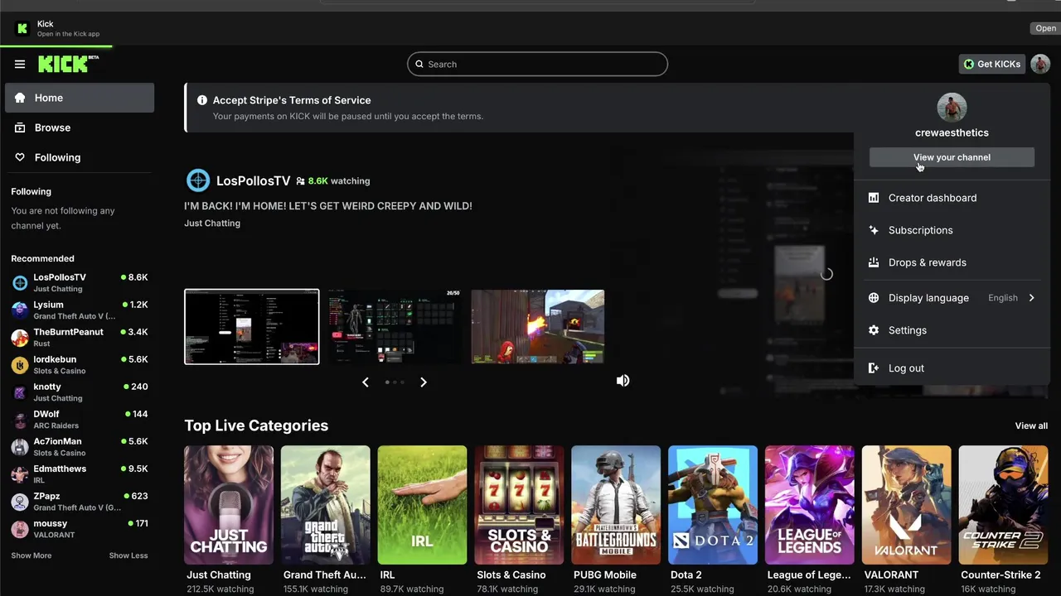Open the profile avatar in top bar
Image resolution: width=1061 pixels, height=596 pixels.
[1039, 64]
